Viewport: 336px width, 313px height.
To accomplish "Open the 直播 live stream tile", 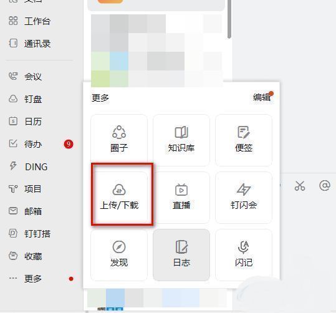I will 181,197.
